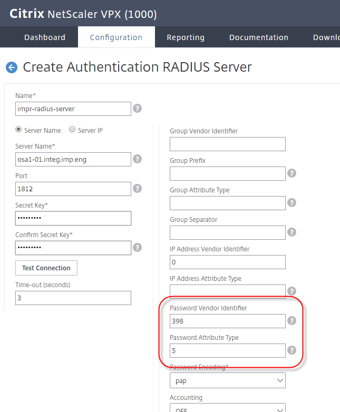Click help icon next to Port field
340x412 pixels.
point(137,189)
